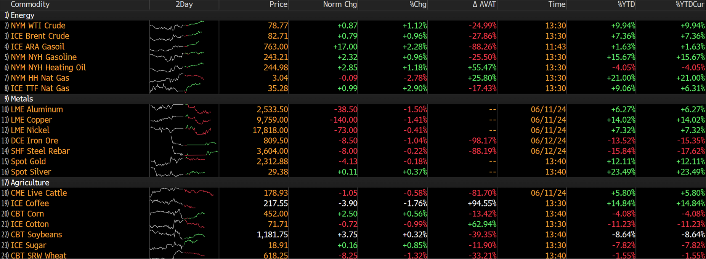Select Spot Silver %YTD +23.49%

click(621, 172)
